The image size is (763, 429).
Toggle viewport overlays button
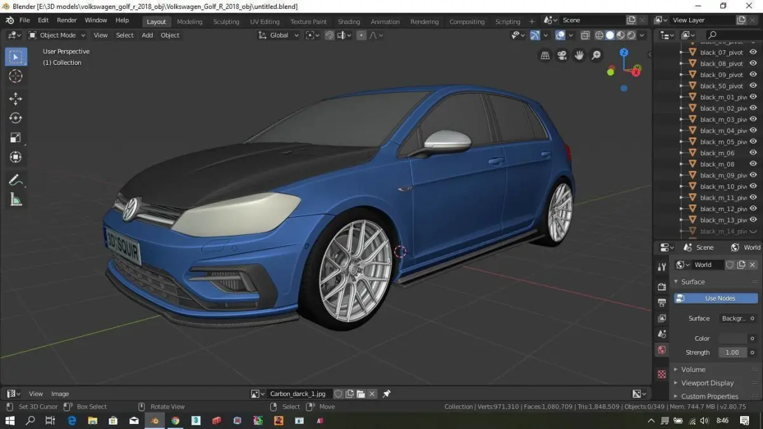coord(560,36)
